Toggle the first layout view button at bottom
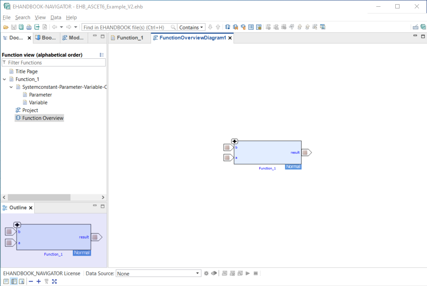 6,281
